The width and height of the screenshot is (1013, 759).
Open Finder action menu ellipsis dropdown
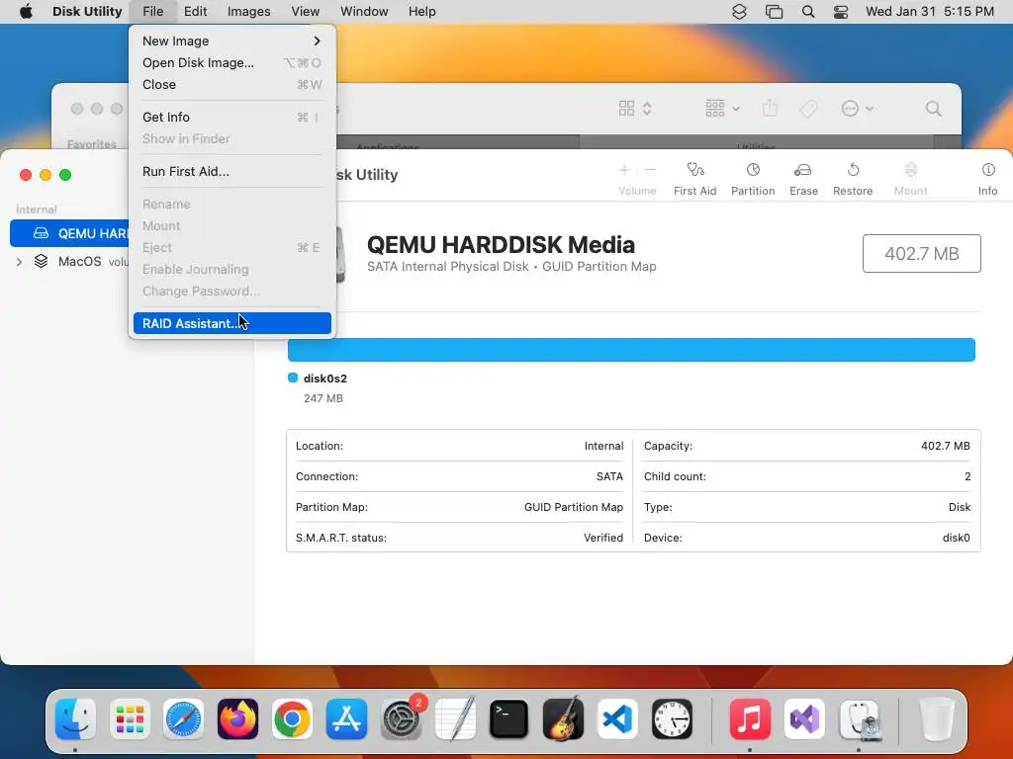[x=858, y=109]
